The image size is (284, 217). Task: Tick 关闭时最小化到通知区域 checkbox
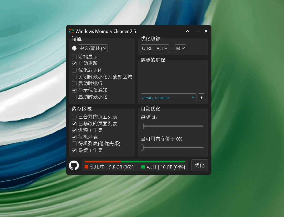[74, 77]
